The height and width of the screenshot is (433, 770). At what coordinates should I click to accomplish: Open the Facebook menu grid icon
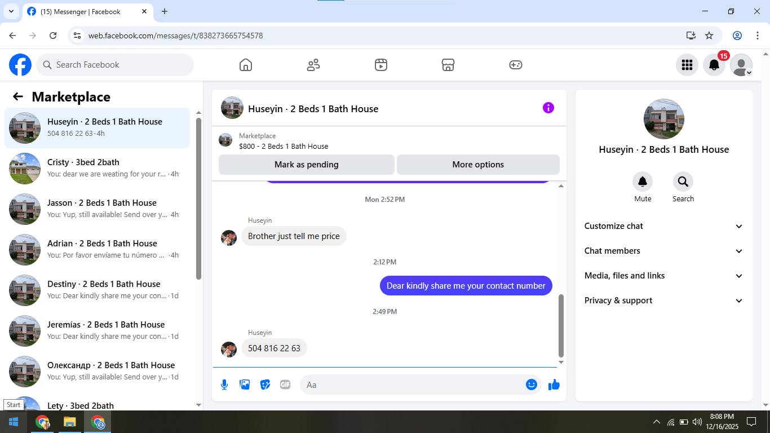point(687,65)
